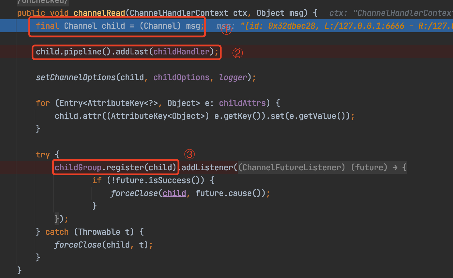
Task: Click the Entry type in for loop
Action: [x=71, y=103]
